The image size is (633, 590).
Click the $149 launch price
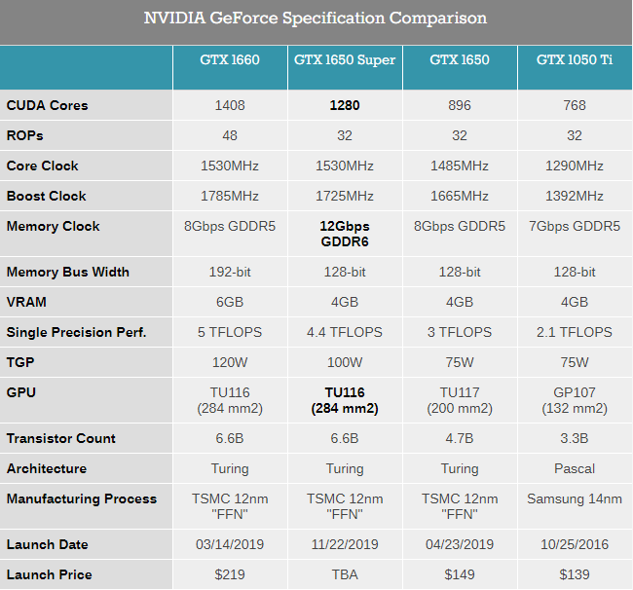point(460,574)
